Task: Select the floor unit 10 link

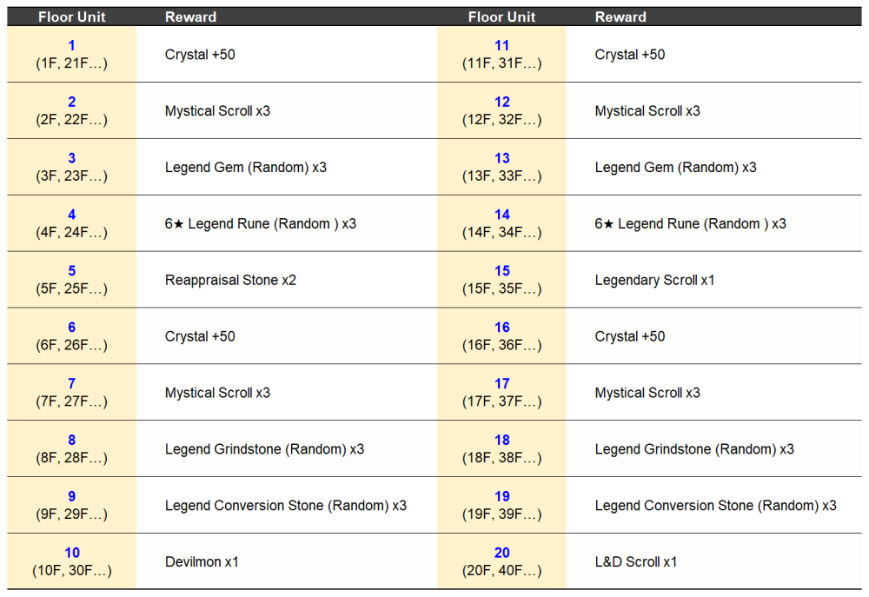Action: 72,553
